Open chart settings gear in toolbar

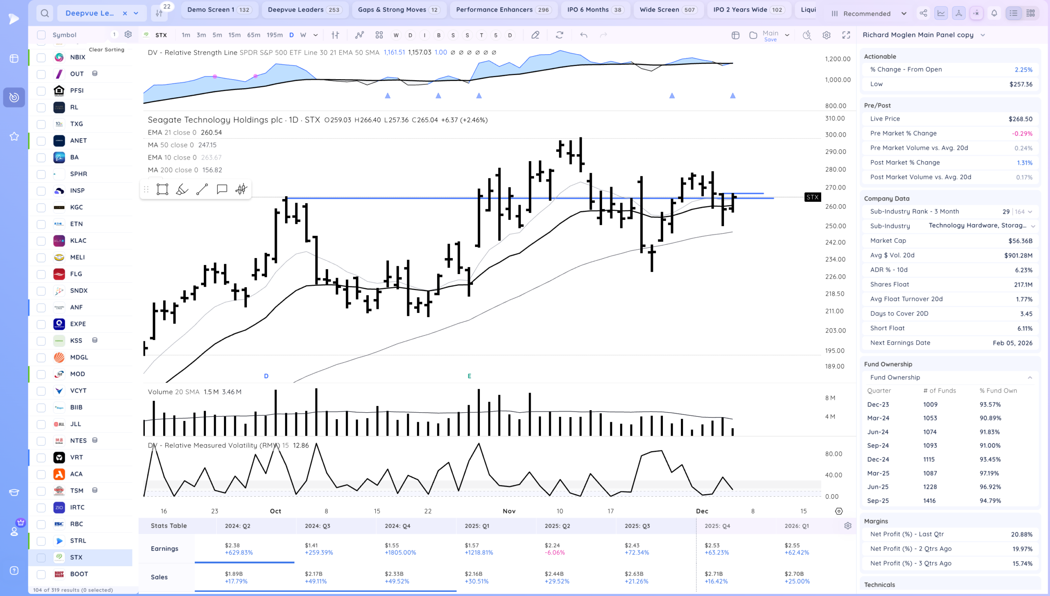pyautogui.click(x=826, y=35)
